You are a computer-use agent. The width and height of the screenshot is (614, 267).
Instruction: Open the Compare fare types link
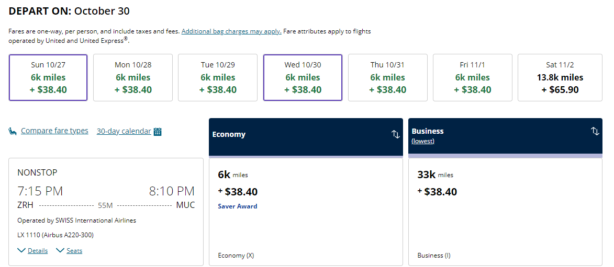pyautogui.click(x=54, y=131)
